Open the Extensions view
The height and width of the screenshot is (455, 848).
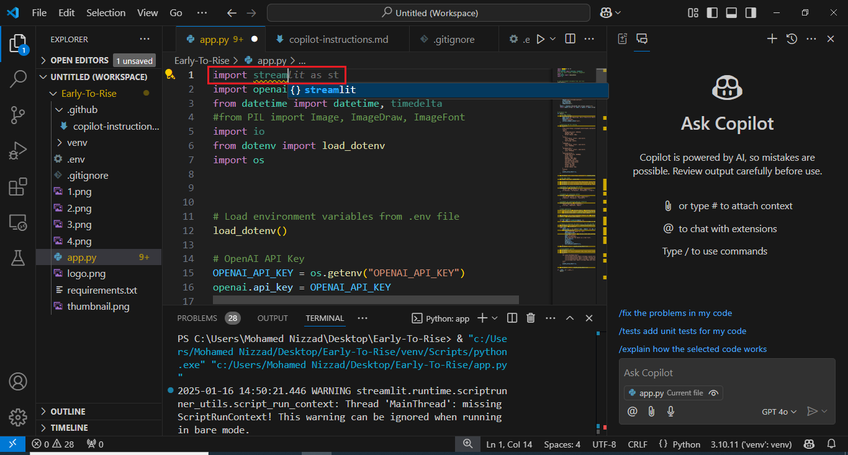18,187
